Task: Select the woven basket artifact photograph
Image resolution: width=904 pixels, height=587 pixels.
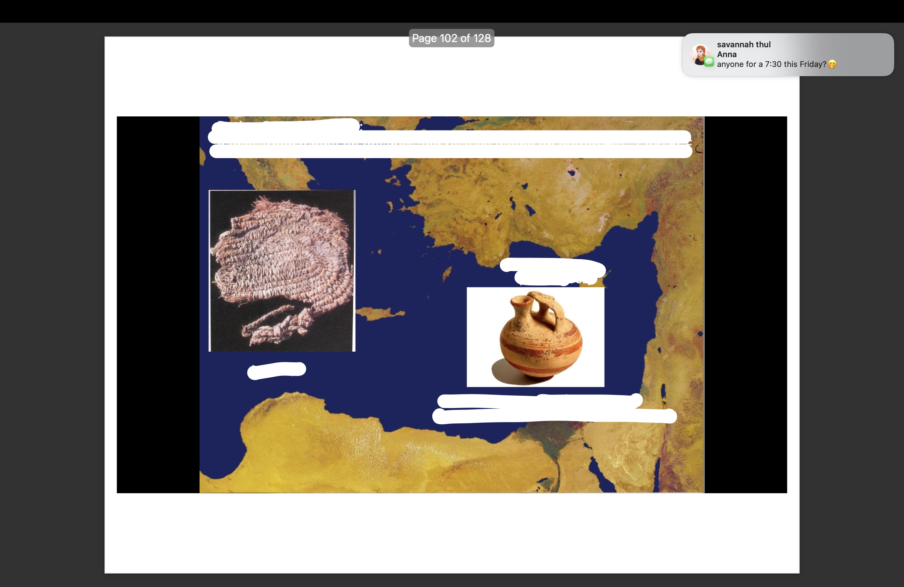Action: click(281, 270)
